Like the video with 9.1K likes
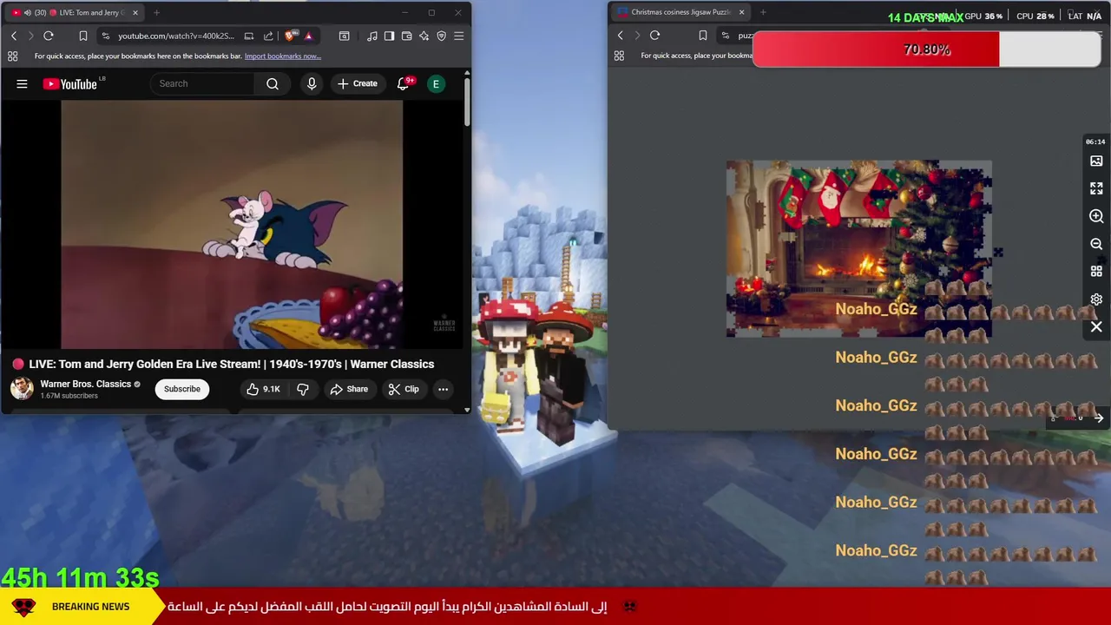 [x=263, y=389]
